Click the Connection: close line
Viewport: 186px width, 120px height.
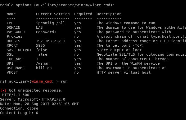(x=19, y=109)
